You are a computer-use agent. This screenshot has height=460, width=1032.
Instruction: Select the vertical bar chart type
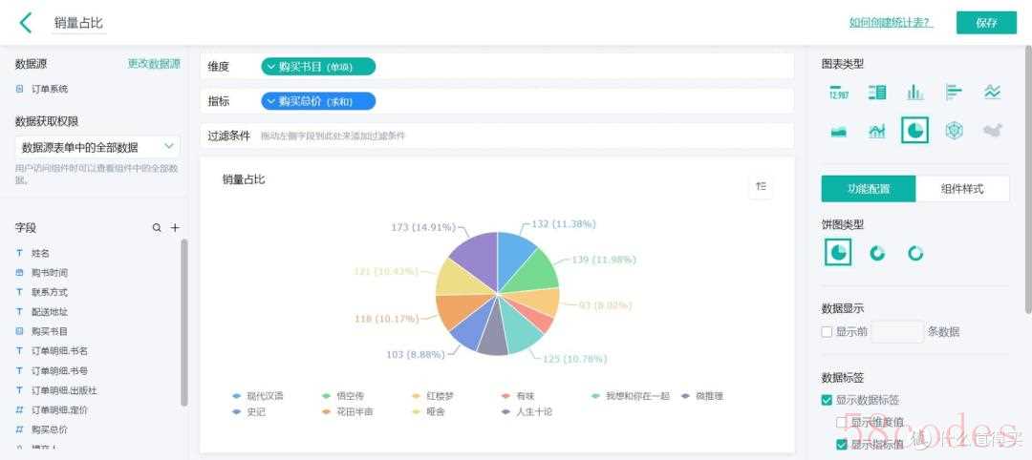pos(915,93)
